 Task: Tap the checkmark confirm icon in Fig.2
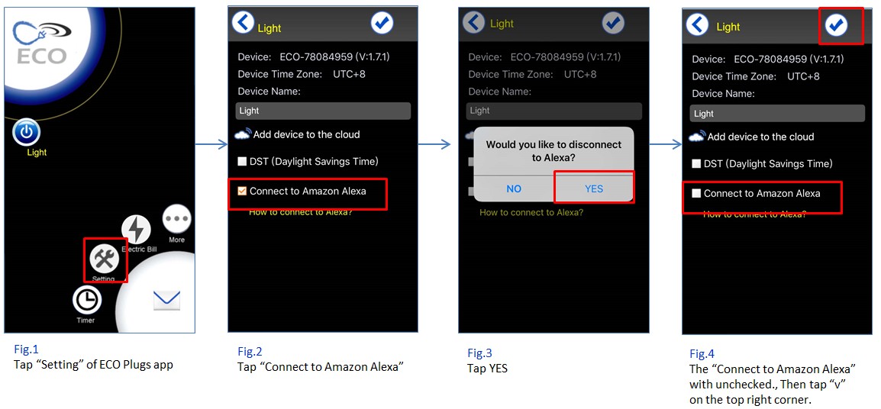[x=382, y=23]
